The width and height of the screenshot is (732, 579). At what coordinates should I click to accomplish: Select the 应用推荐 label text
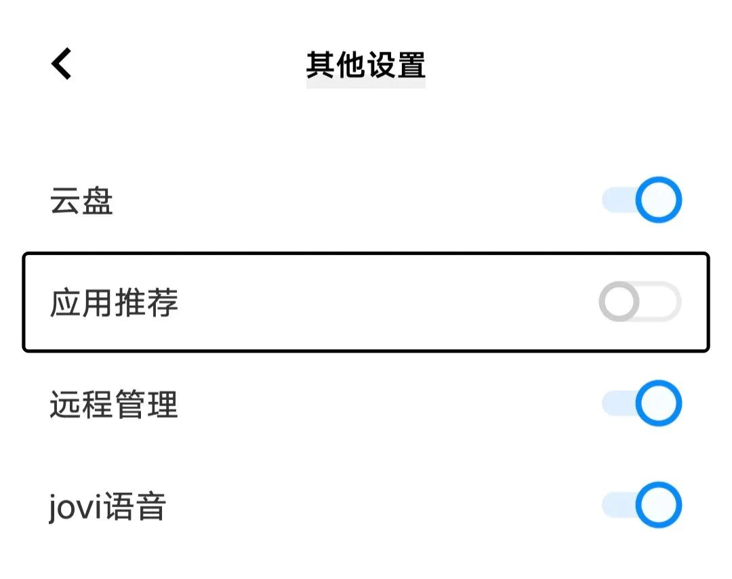[114, 303]
